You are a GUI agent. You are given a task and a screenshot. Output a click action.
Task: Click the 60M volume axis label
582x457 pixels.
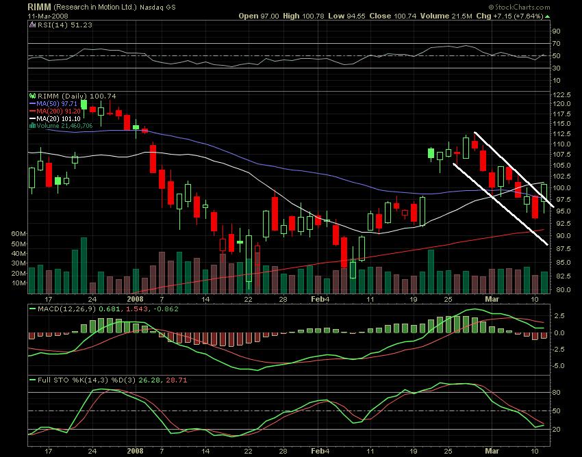(x=18, y=234)
